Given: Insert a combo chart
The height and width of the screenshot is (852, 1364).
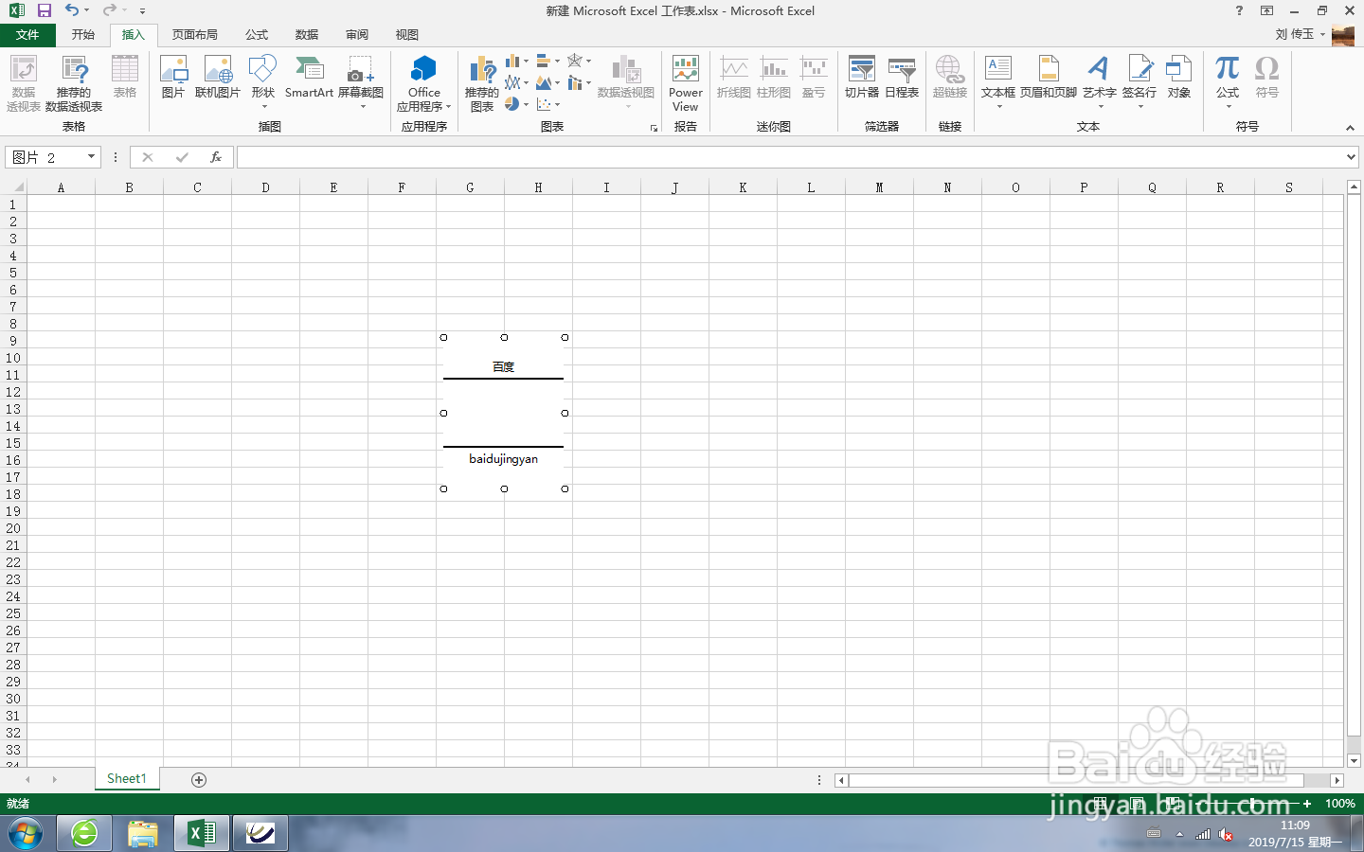Looking at the screenshot, I should [575, 83].
